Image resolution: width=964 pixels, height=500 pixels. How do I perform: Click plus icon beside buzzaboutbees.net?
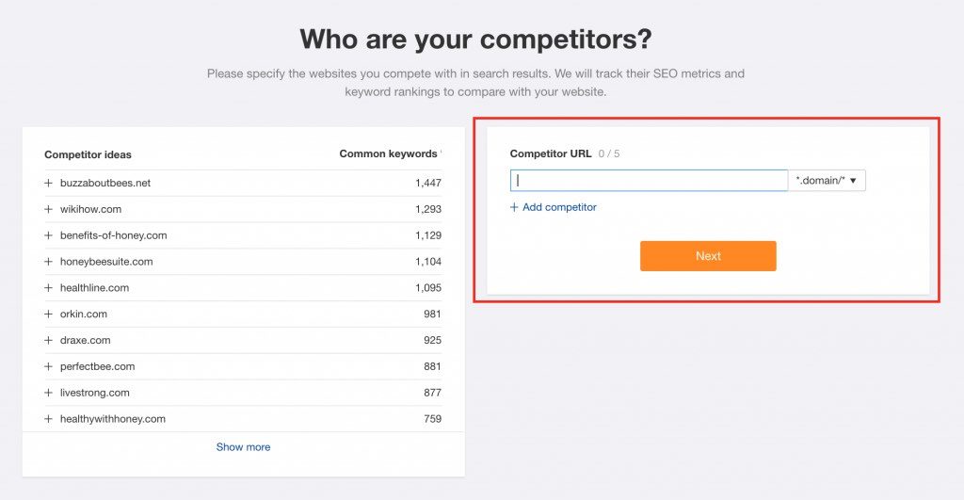[48, 183]
